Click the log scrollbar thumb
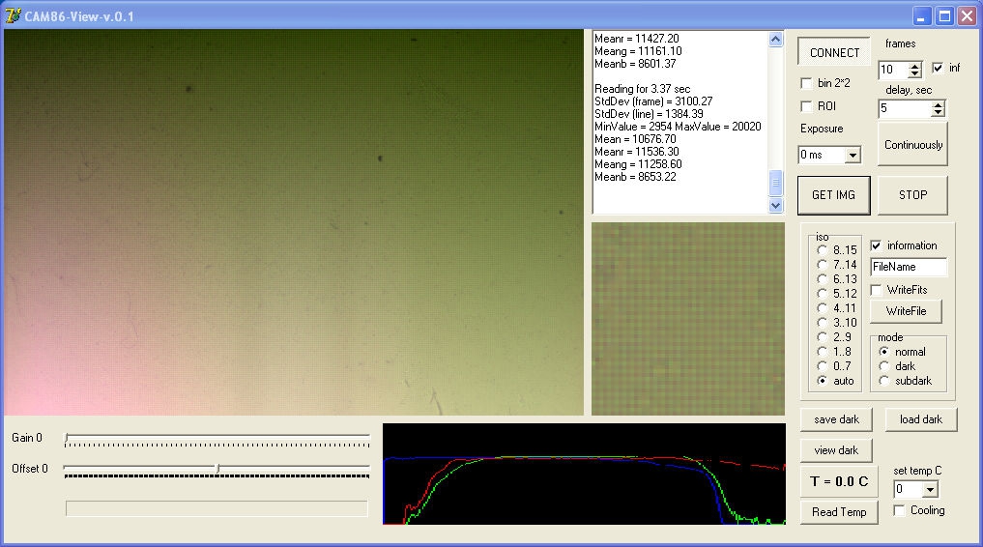This screenshot has width=983, height=547. tap(775, 183)
